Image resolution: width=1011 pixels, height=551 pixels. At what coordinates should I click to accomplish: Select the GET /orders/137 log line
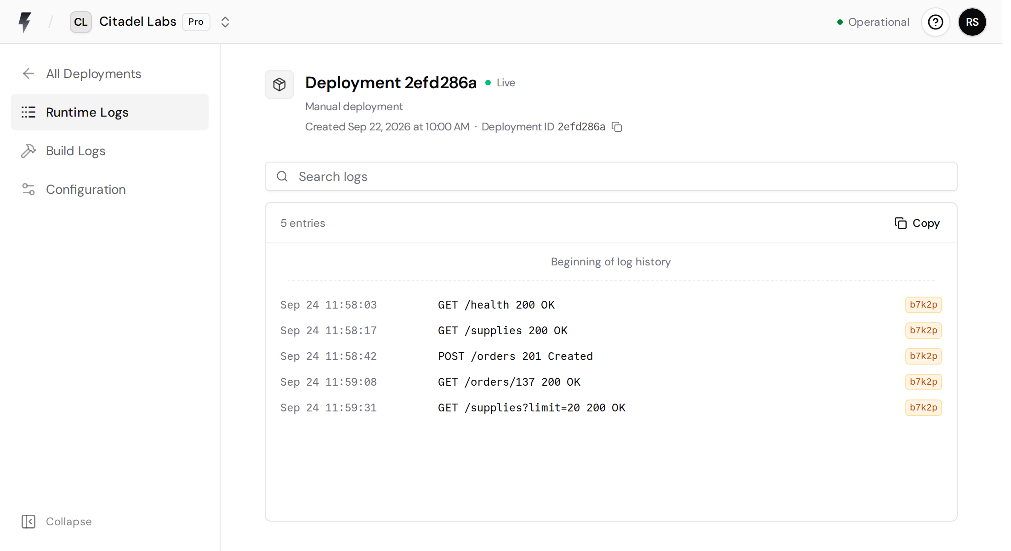(x=611, y=382)
